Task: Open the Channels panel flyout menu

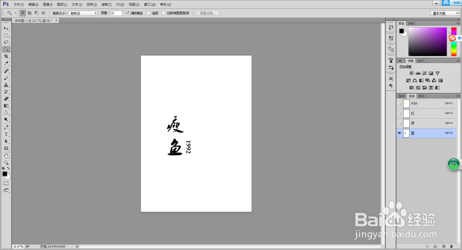Action: (x=457, y=96)
